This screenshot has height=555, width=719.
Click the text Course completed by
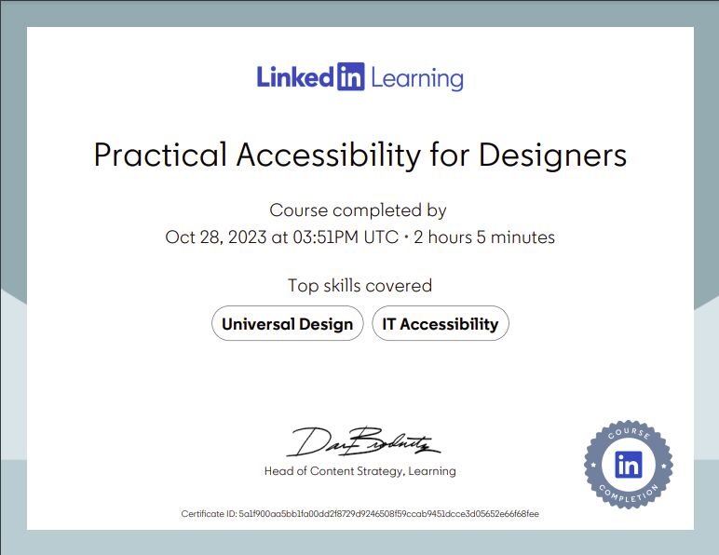[x=359, y=210]
